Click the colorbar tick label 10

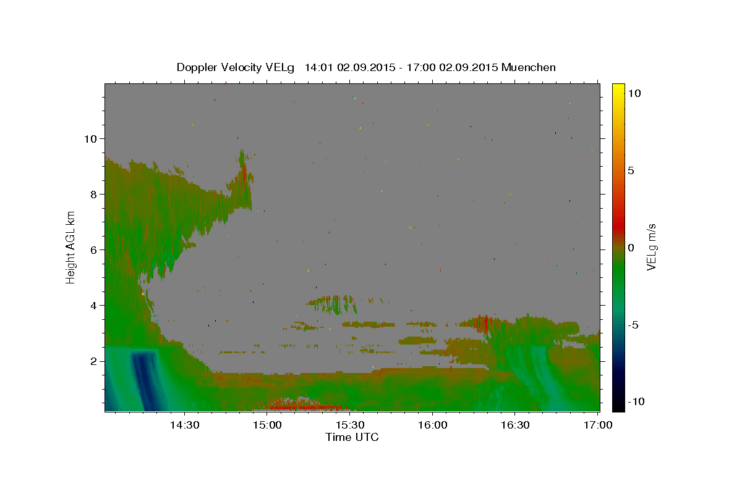[x=634, y=93]
